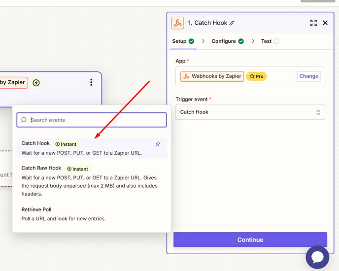Click the pencil icon to rename Catch Hook

point(232,23)
